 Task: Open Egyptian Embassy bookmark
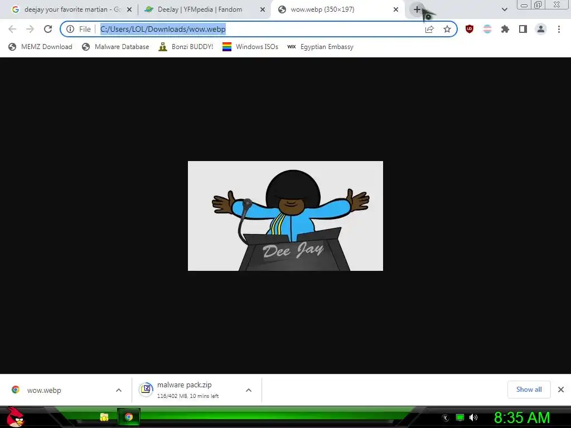pos(320,47)
